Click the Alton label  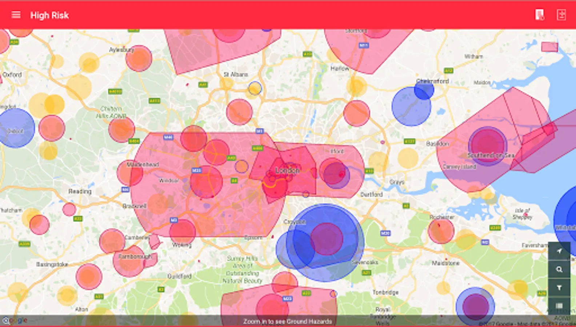(x=81, y=310)
